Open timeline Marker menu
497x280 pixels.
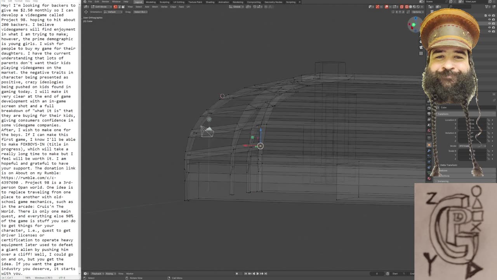[x=130, y=273]
